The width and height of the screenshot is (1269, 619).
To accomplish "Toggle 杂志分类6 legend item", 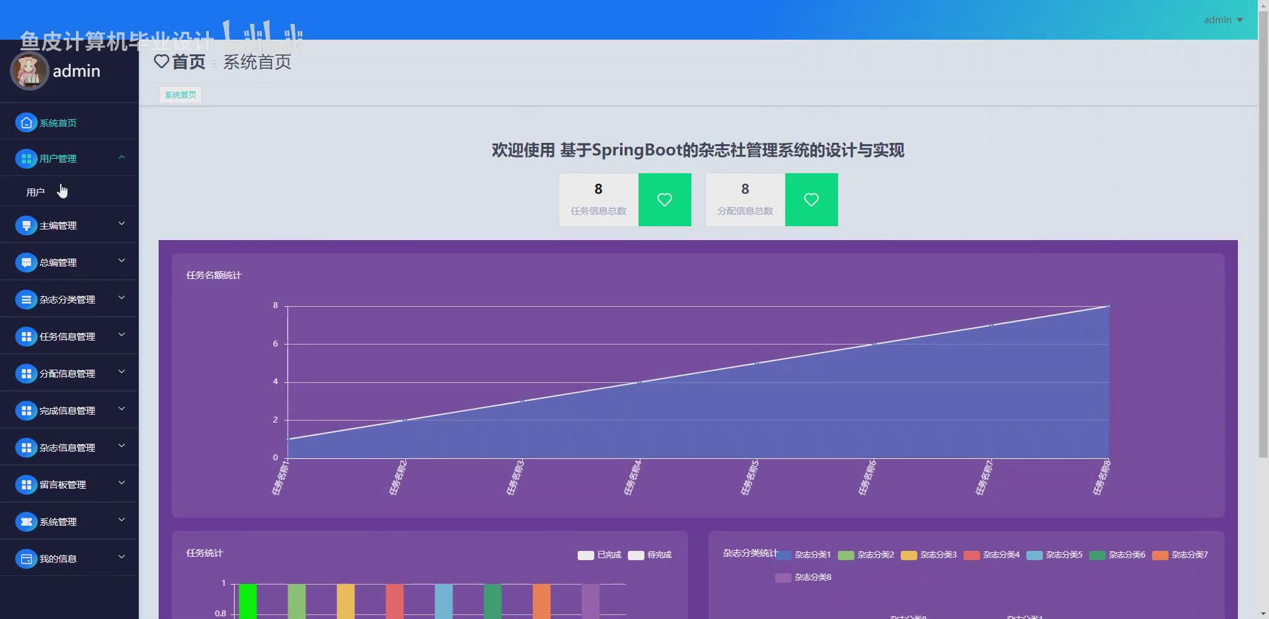I will click(1117, 555).
